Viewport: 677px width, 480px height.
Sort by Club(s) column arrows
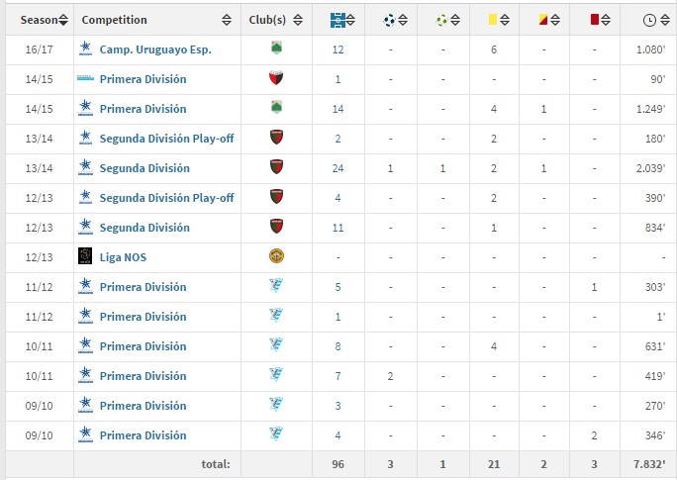coord(298,20)
